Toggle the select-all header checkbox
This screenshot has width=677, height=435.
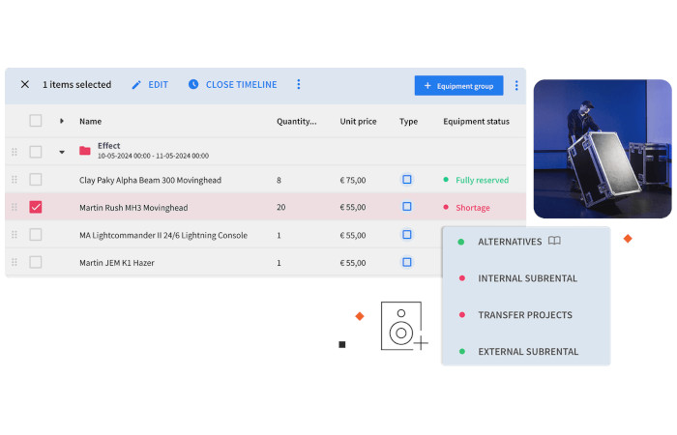36,121
